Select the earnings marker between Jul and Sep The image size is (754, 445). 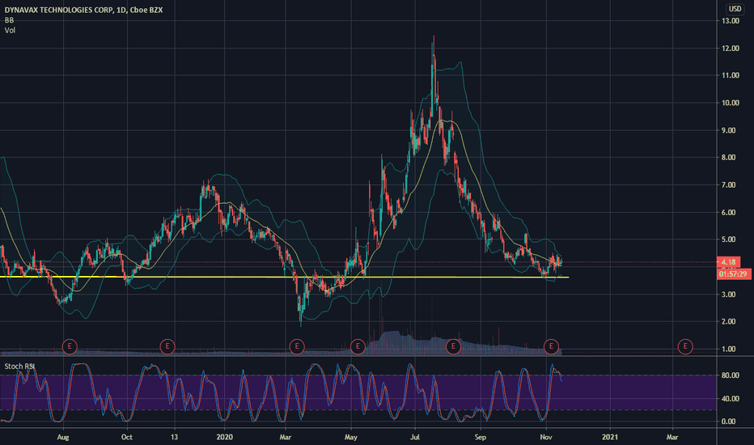453,346
